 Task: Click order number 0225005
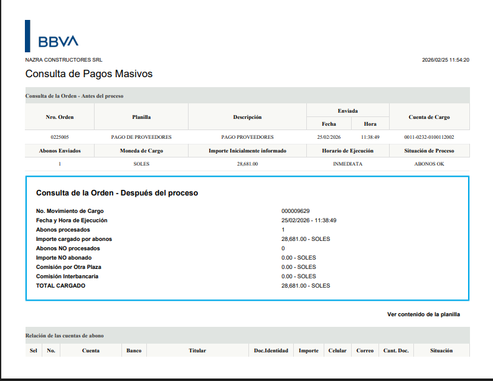[x=60, y=137]
